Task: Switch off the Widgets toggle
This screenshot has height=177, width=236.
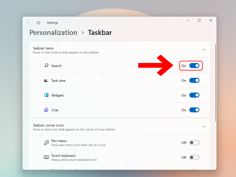Action: (x=194, y=95)
